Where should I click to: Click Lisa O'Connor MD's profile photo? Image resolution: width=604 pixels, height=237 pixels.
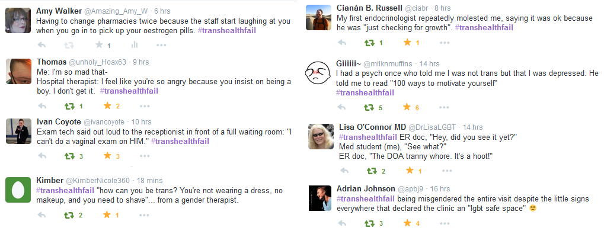pyautogui.click(x=321, y=137)
